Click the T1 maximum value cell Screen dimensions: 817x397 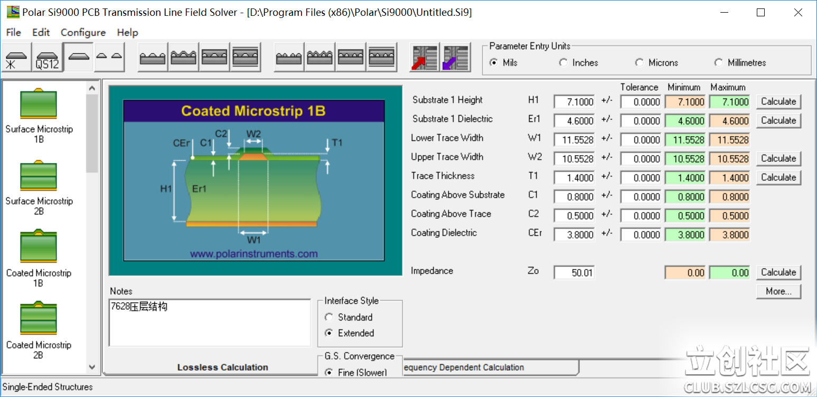(729, 178)
